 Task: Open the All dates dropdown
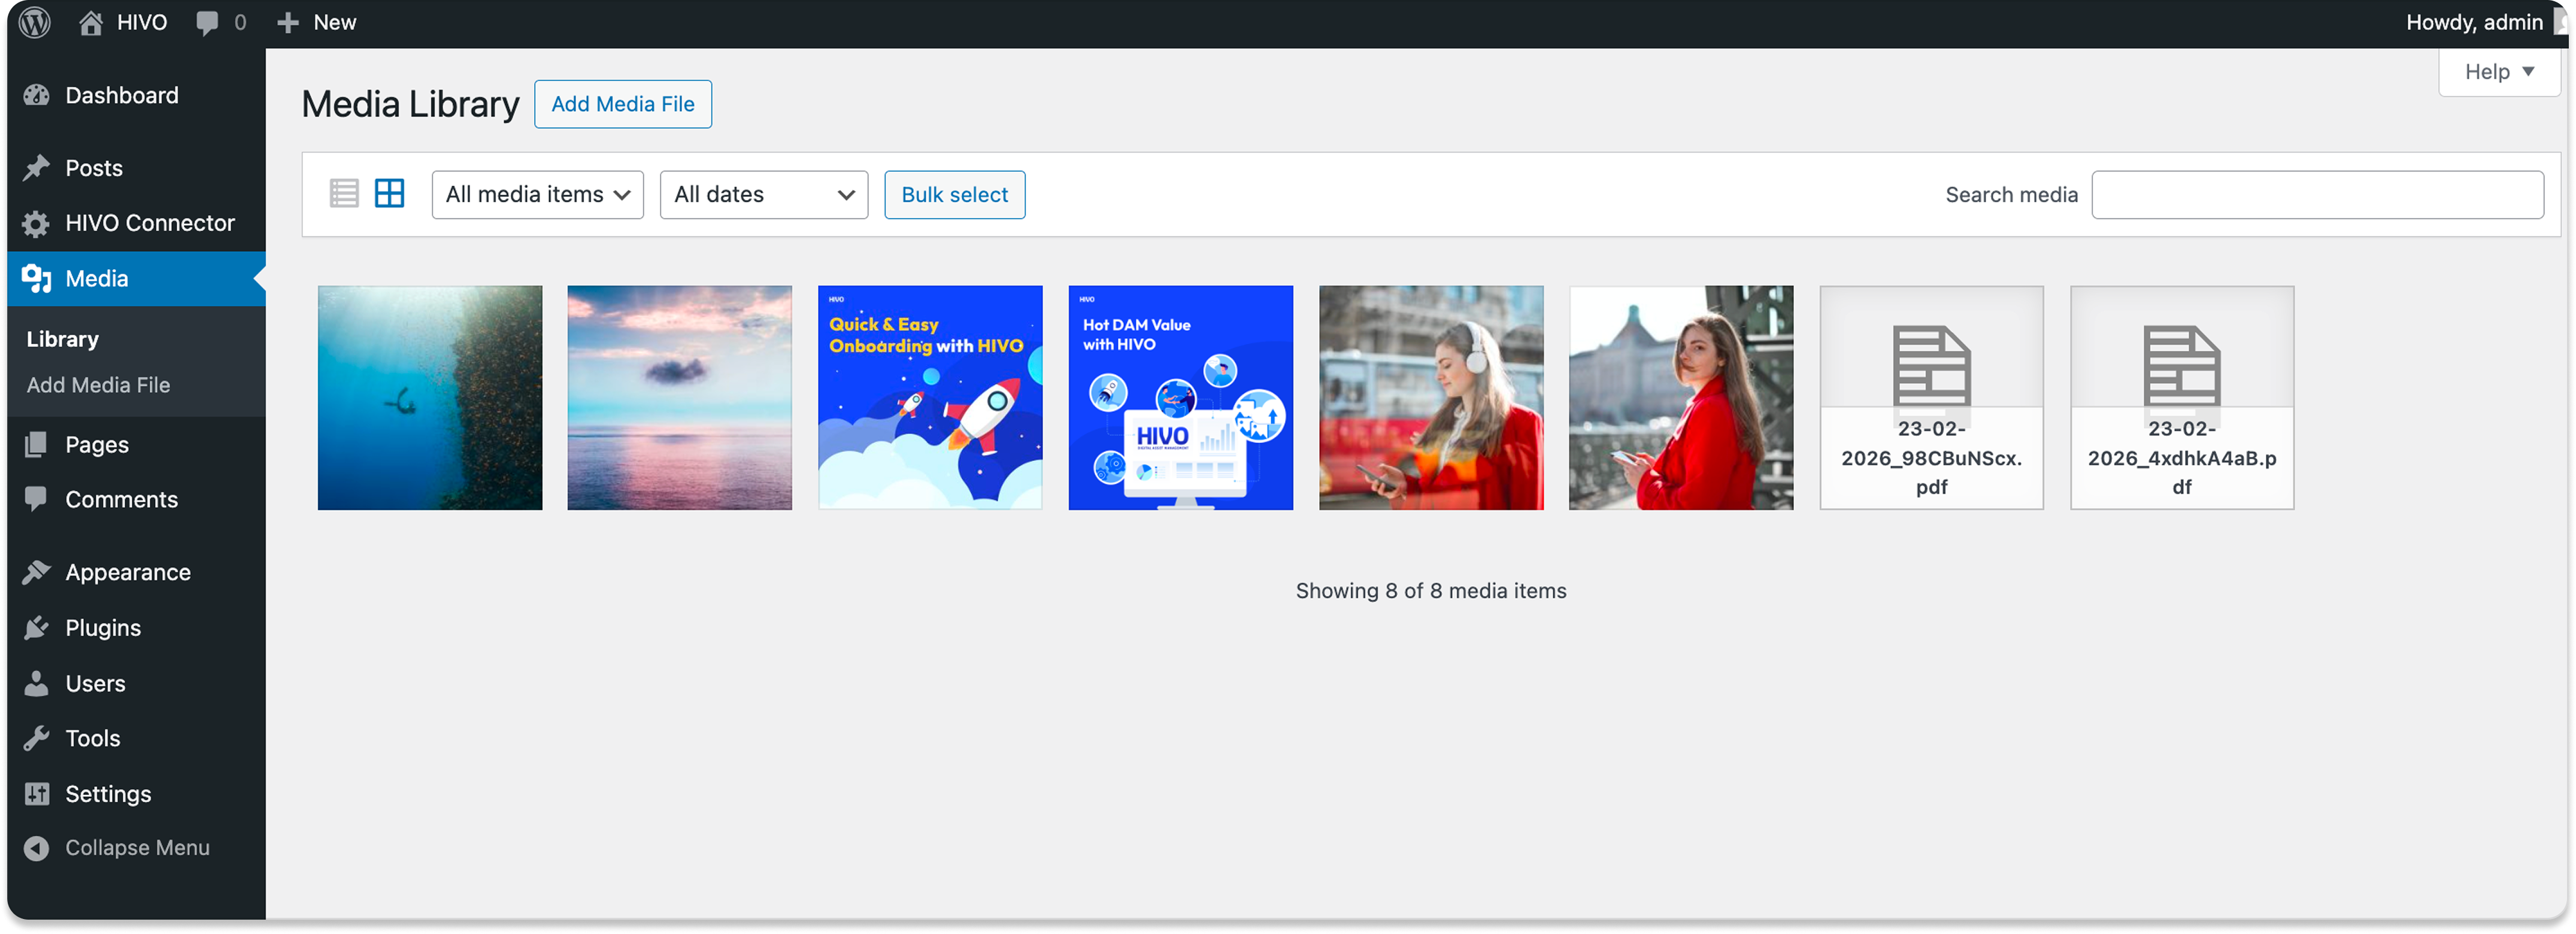[763, 194]
